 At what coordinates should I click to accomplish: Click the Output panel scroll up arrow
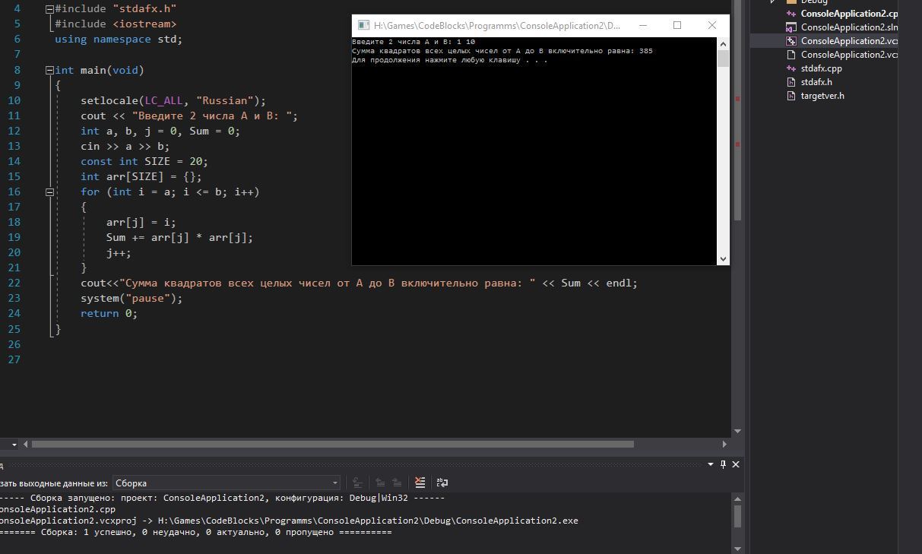click(737, 499)
